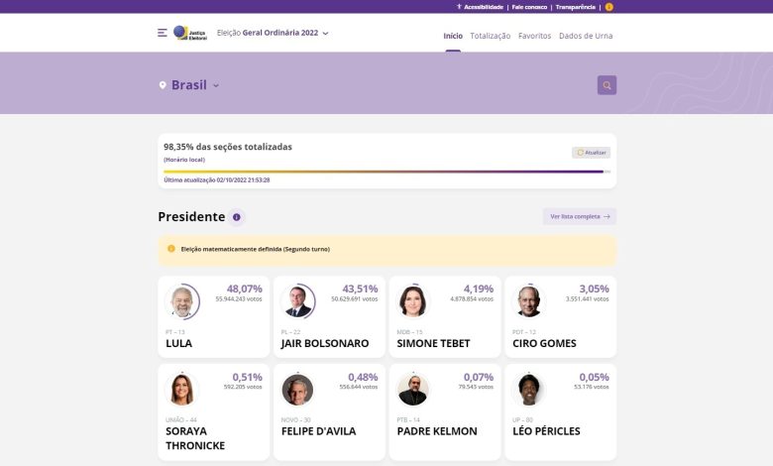This screenshot has width=773, height=466.
Task: Expand the Brasil location chevron
Action: point(216,85)
